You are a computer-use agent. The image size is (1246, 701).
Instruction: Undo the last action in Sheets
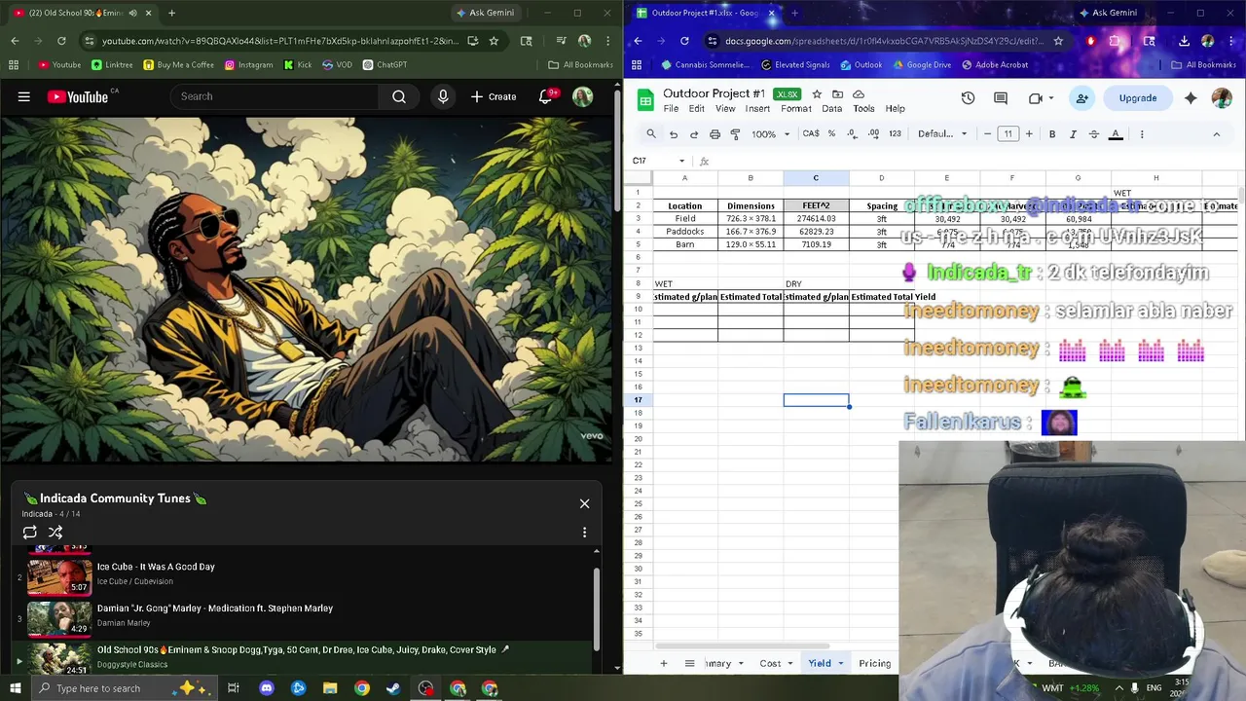click(674, 134)
